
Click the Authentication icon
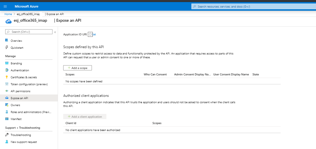click(7, 70)
